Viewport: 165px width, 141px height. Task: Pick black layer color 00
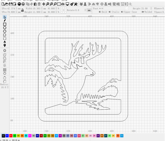click(x=3, y=136)
